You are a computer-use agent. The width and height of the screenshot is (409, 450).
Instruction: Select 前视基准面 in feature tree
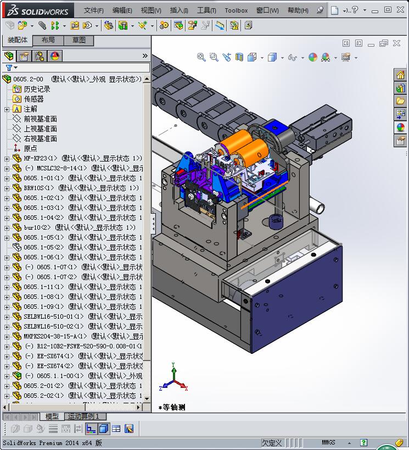point(41,119)
